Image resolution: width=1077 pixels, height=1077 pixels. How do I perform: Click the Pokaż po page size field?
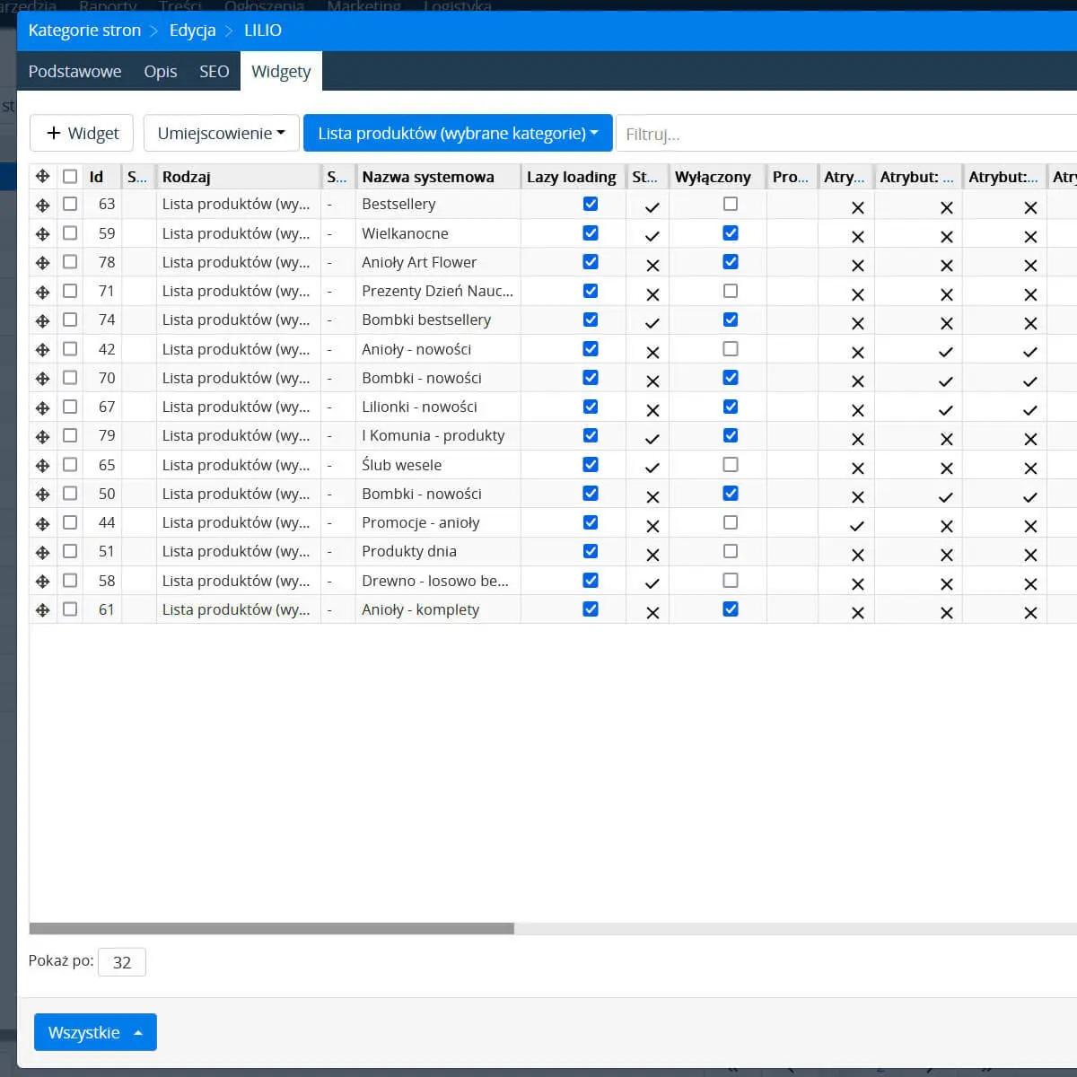(x=122, y=962)
